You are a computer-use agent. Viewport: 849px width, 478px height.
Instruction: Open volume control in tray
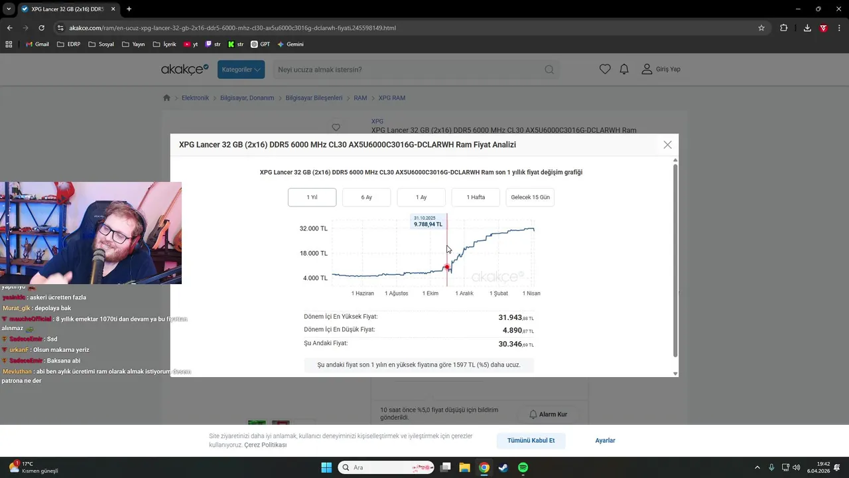797,467
